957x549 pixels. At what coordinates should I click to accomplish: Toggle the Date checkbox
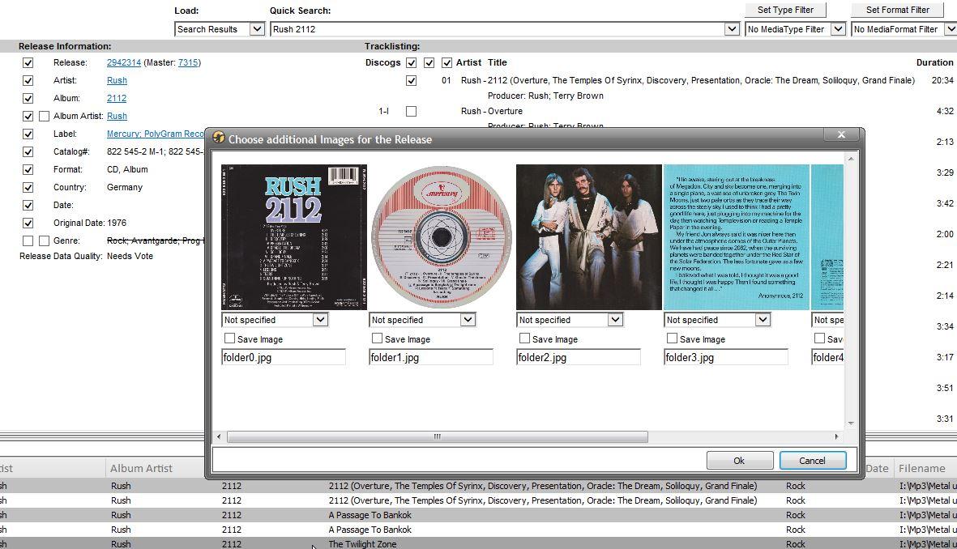tap(28, 205)
